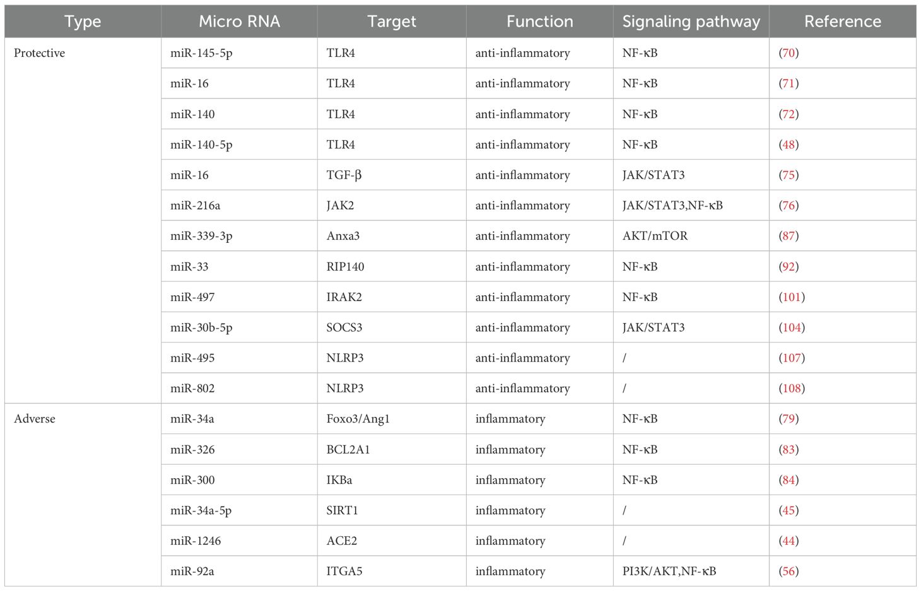The image size is (921, 591).
Task: Click the Signaling pathway header
Action: (x=691, y=21)
